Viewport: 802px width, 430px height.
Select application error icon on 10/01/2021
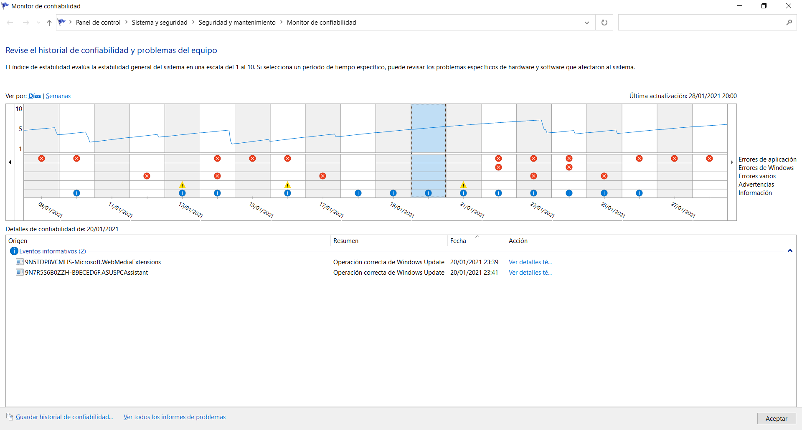76,159
